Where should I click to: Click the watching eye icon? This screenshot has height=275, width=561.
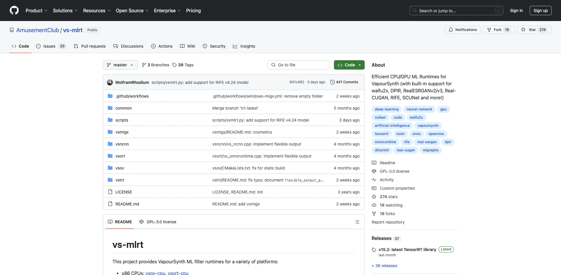(374, 205)
